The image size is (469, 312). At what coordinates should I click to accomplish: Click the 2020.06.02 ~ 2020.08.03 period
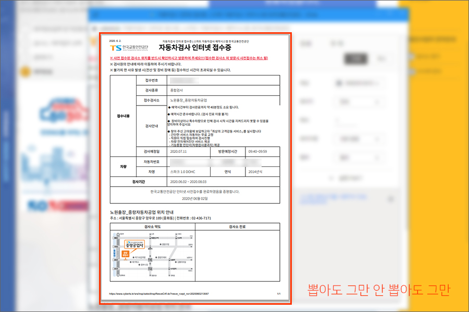[188, 182]
